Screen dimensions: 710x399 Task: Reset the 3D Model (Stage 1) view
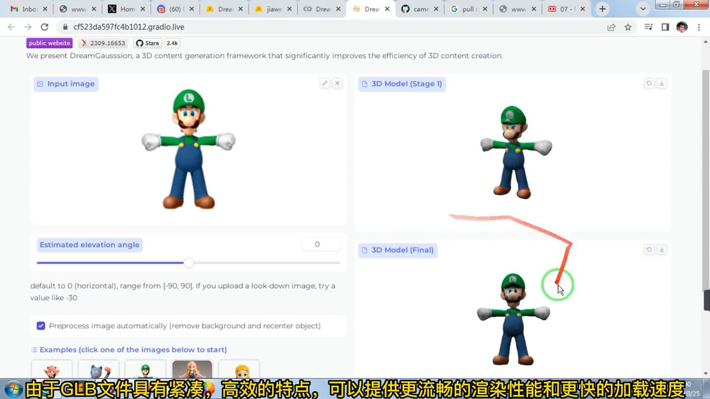649,83
